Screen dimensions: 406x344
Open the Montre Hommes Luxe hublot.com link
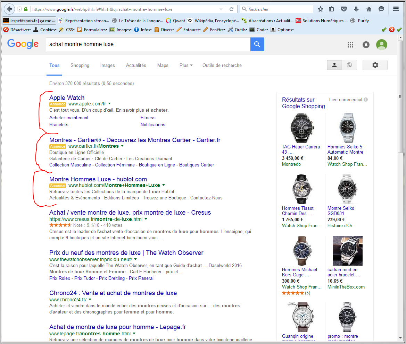point(98,179)
